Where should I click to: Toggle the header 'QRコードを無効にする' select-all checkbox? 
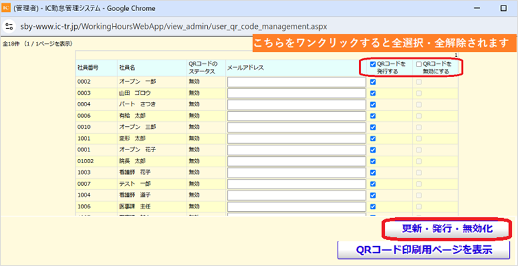pyautogui.click(x=419, y=64)
